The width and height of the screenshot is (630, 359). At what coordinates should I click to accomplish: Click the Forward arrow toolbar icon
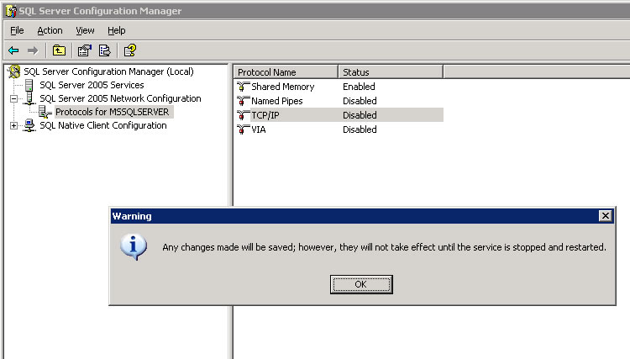point(33,50)
